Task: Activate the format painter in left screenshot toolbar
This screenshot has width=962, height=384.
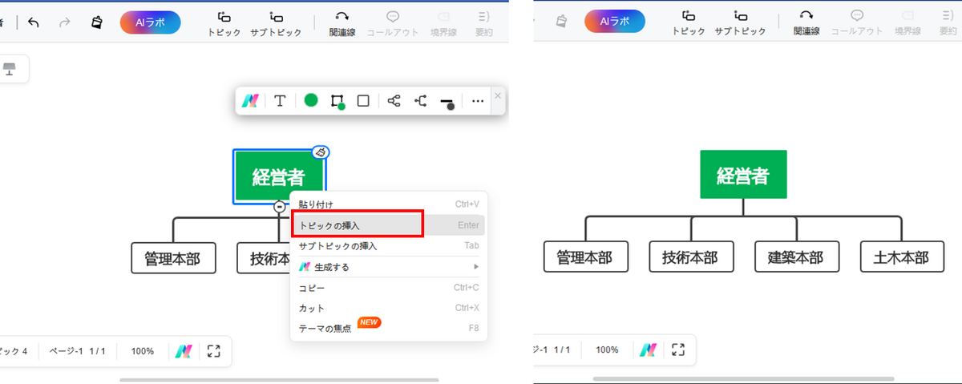Action: pyautogui.click(x=97, y=22)
